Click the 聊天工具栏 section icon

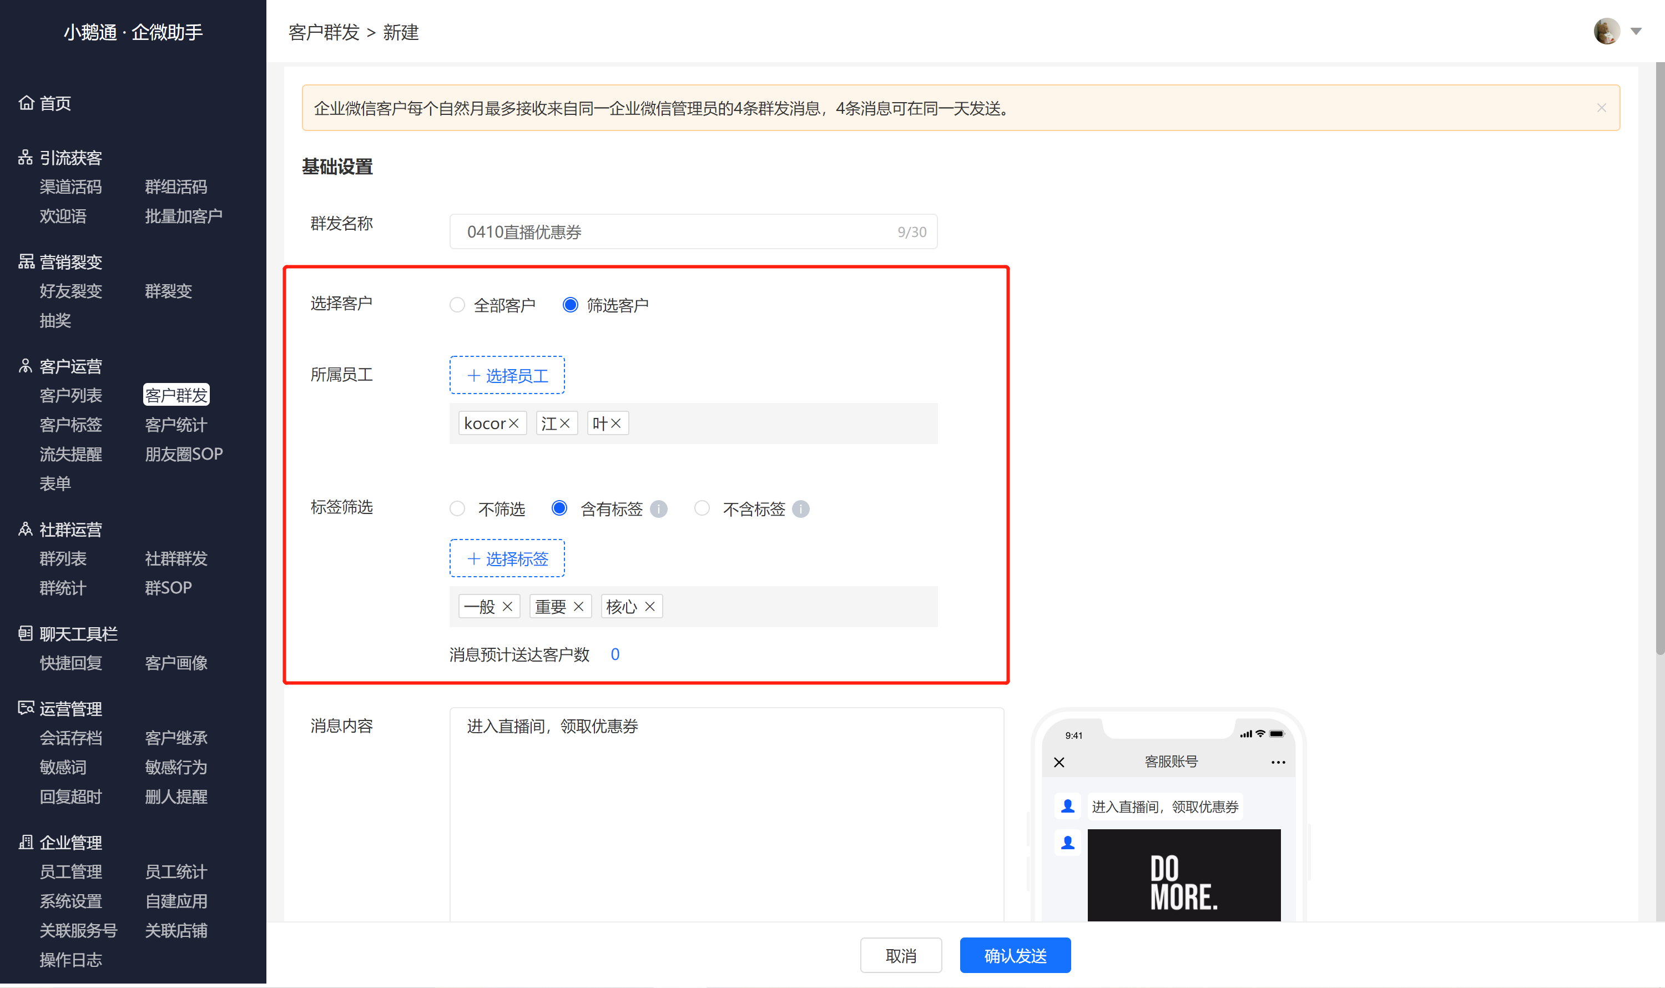click(26, 633)
